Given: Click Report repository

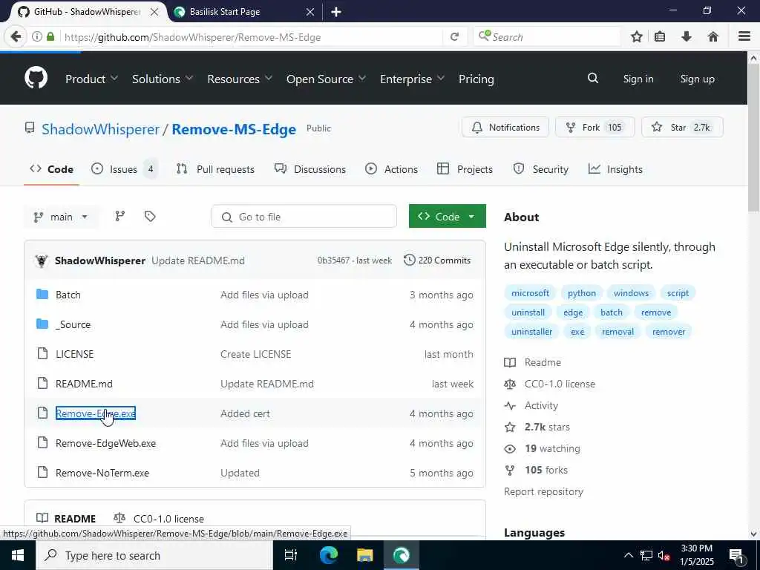Looking at the screenshot, I should [x=543, y=491].
